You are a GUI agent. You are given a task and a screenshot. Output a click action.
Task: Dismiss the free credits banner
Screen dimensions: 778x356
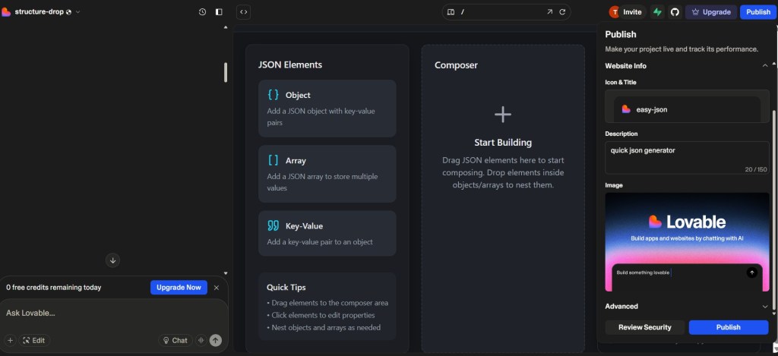point(217,288)
